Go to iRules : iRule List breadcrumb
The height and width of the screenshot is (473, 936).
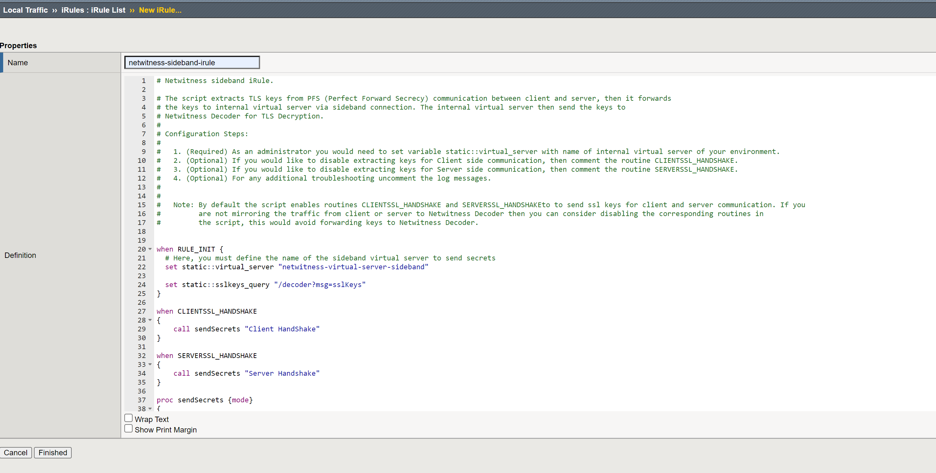93,10
